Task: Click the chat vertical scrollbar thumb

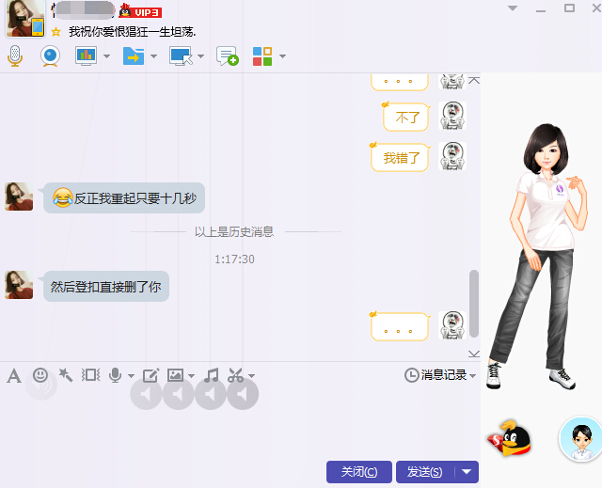Action: tap(474, 304)
